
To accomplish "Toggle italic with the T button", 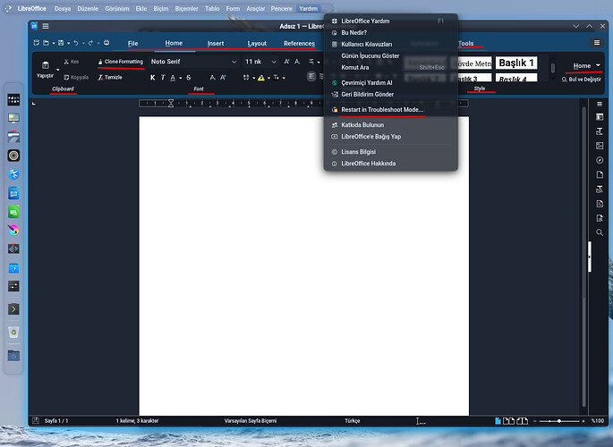I will (163, 78).
